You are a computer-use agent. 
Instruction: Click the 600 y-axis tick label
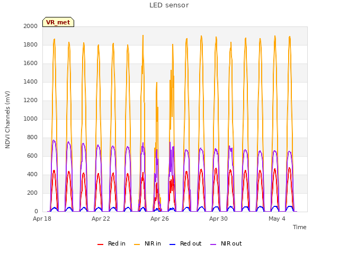32,156
